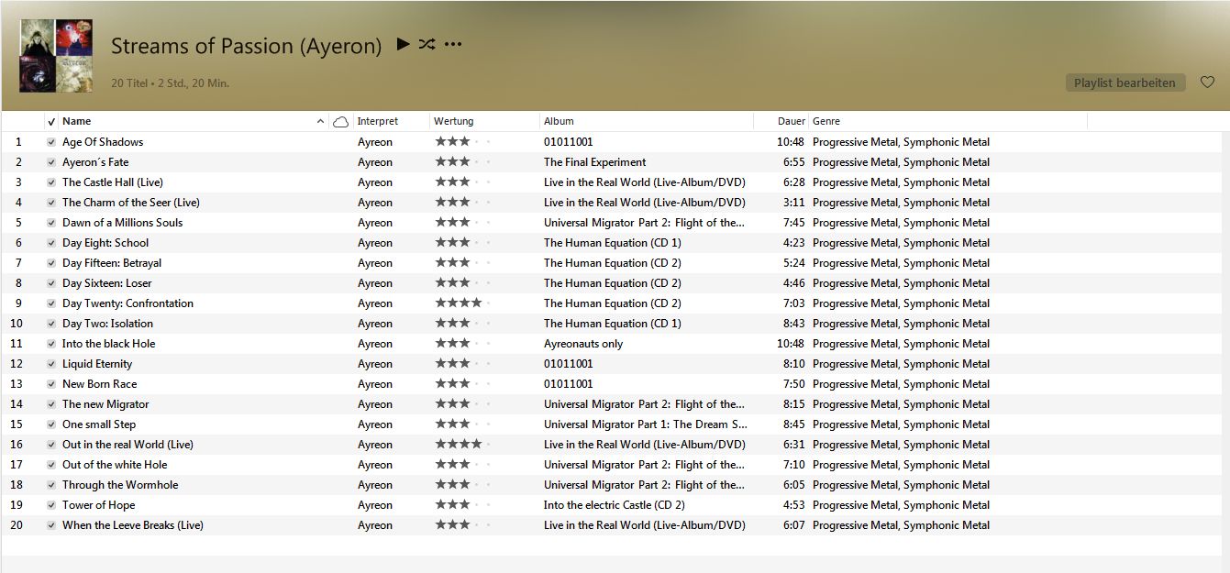Viewport: 1230px width, 573px height.
Task: Select Day Fifteen: Betrayal
Action: click(x=112, y=263)
